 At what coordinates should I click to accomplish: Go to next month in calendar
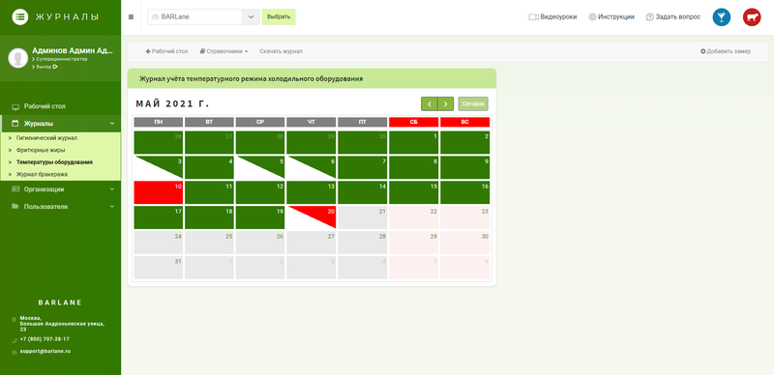pyautogui.click(x=446, y=104)
